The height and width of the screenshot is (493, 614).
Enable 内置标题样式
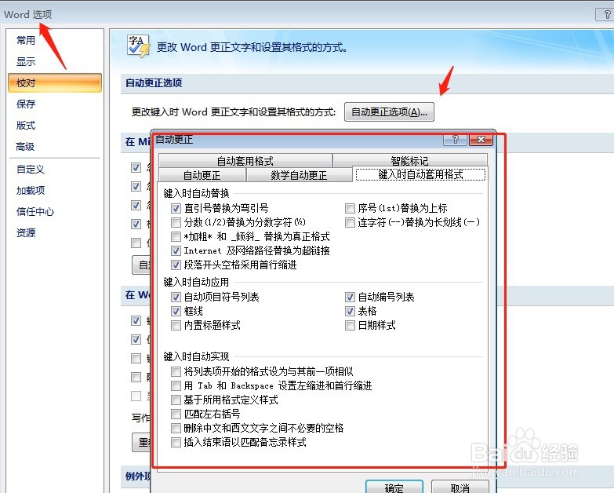coord(176,325)
